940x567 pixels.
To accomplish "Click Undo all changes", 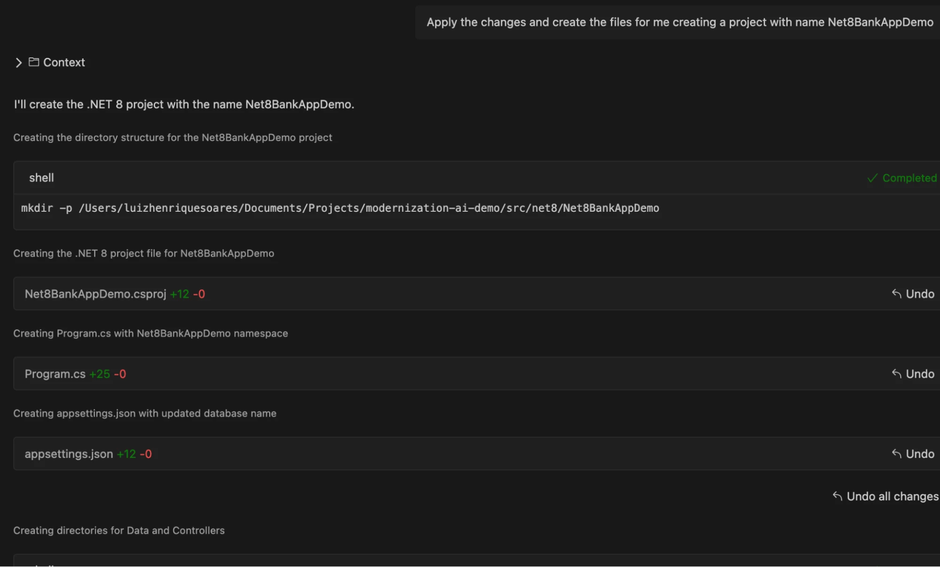I will 892,496.
